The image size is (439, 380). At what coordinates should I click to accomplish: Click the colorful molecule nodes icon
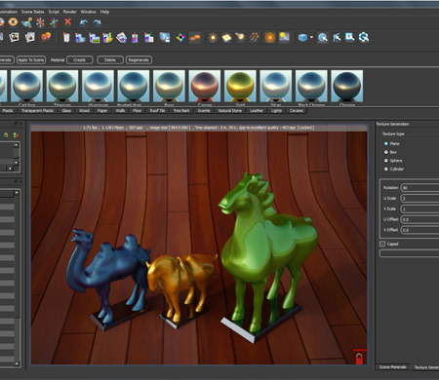[x=54, y=22]
